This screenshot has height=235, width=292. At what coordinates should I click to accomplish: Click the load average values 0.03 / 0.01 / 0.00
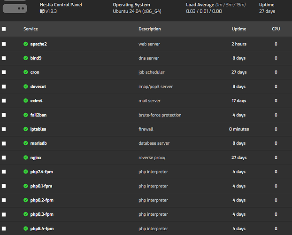(x=204, y=11)
